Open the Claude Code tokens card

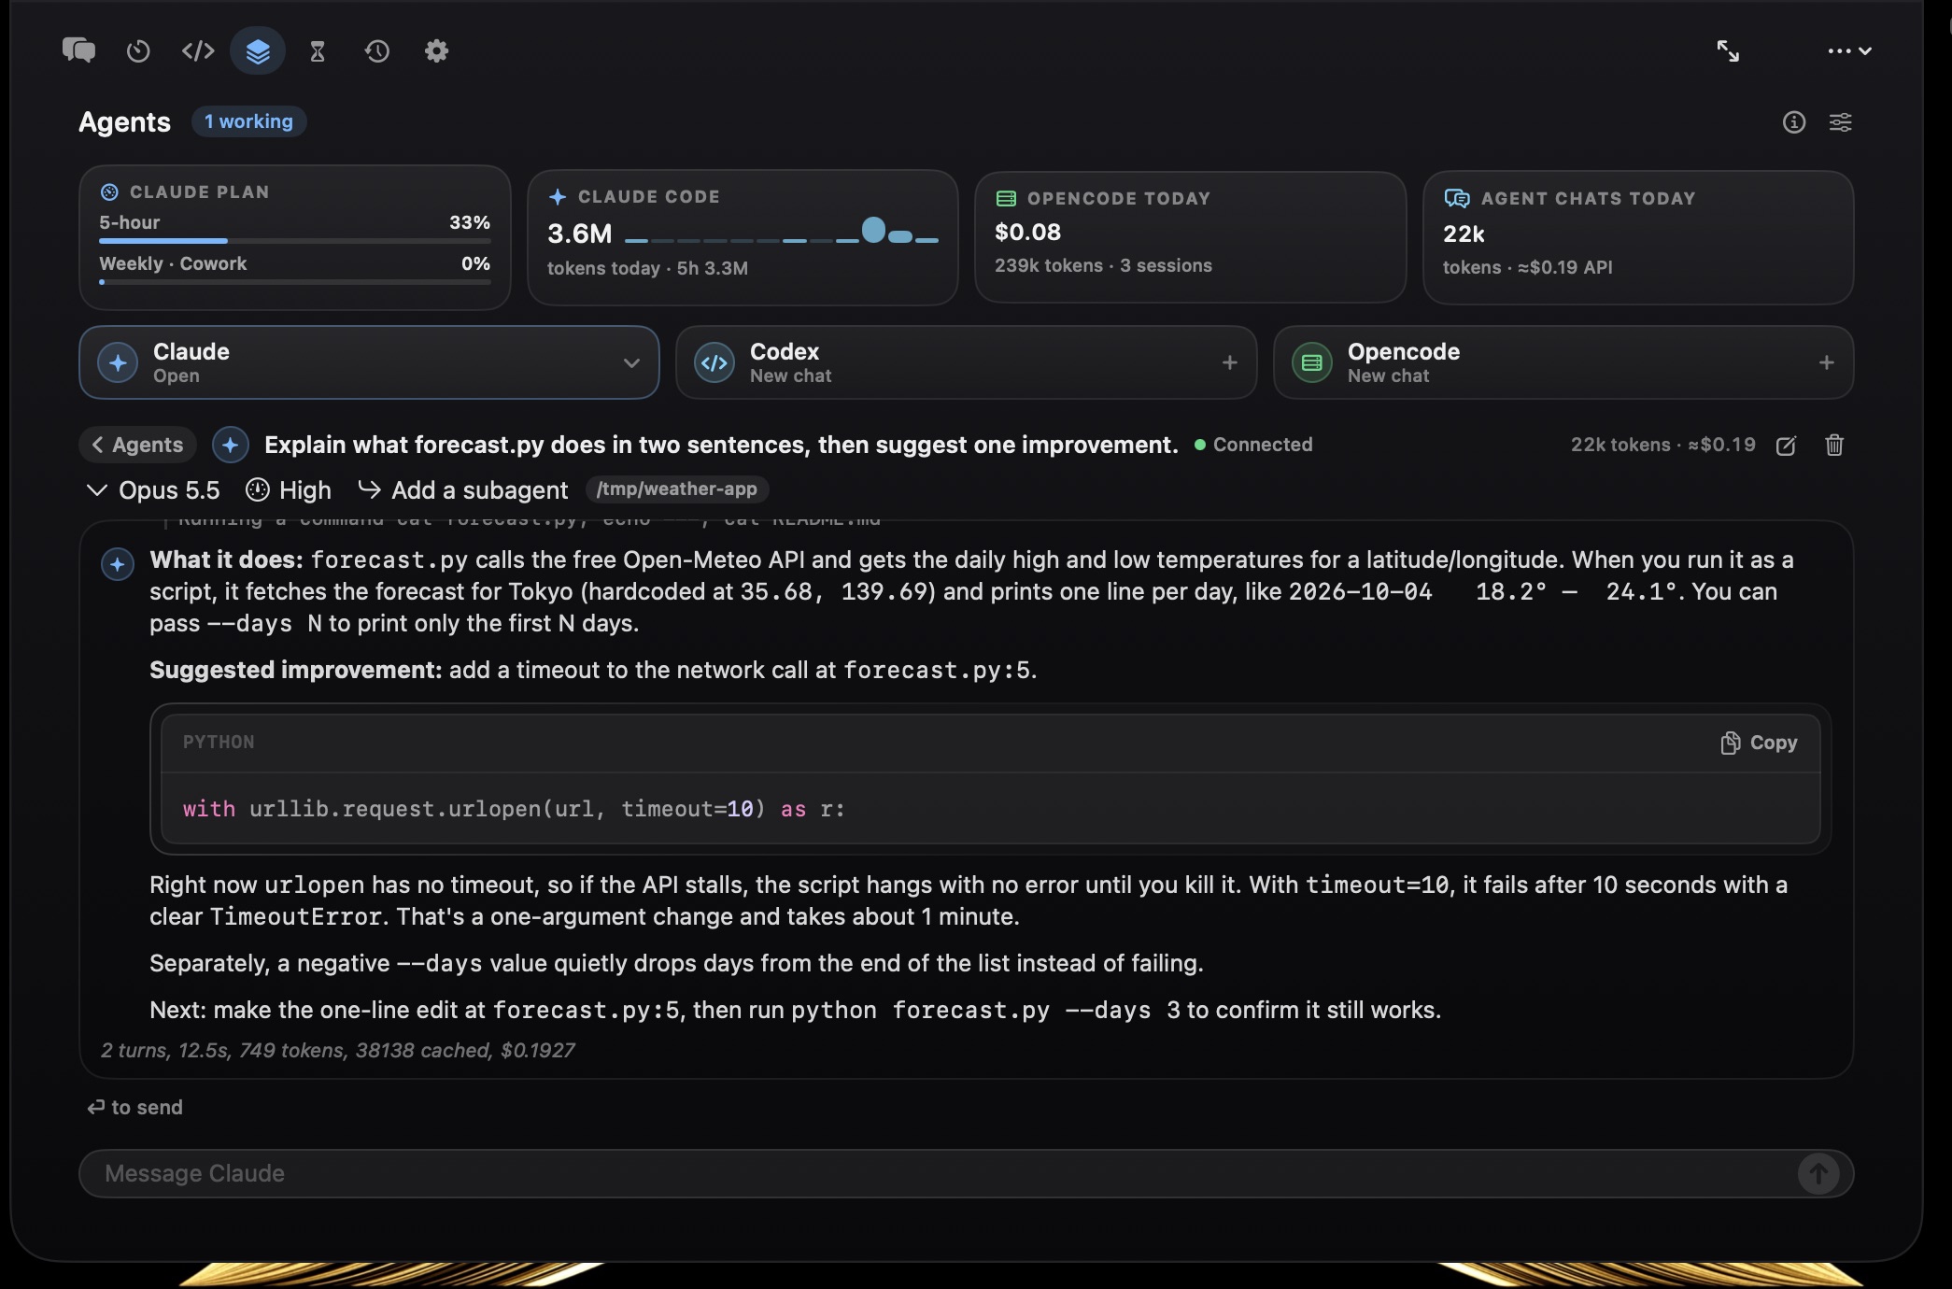pos(743,237)
